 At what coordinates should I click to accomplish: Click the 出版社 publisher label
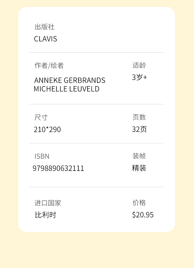(44, 27)
